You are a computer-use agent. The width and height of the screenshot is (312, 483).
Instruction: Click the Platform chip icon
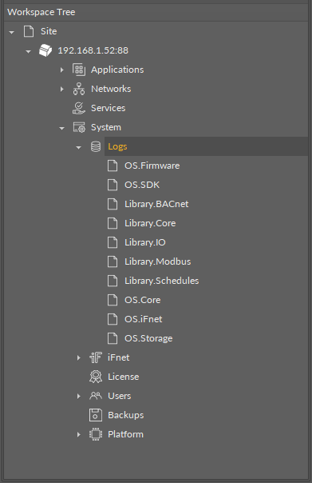[x=96, y=434]
